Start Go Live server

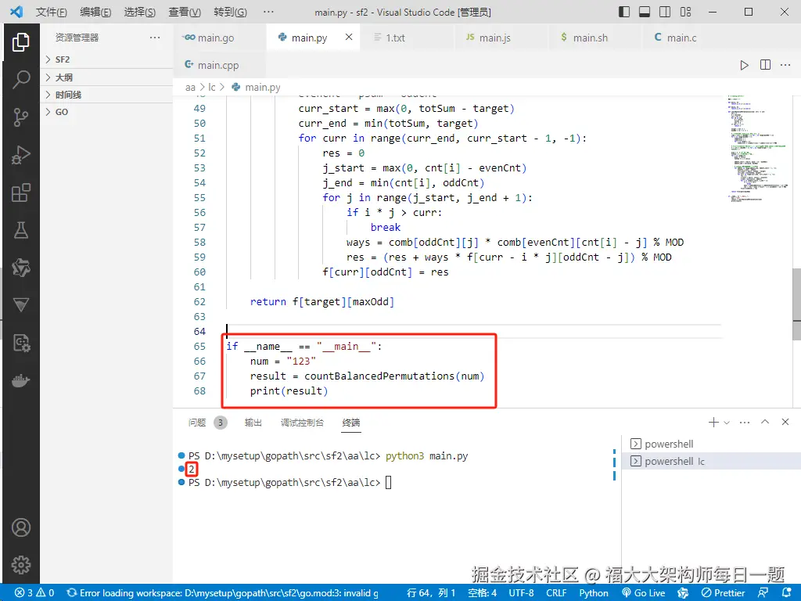[644, 593]
